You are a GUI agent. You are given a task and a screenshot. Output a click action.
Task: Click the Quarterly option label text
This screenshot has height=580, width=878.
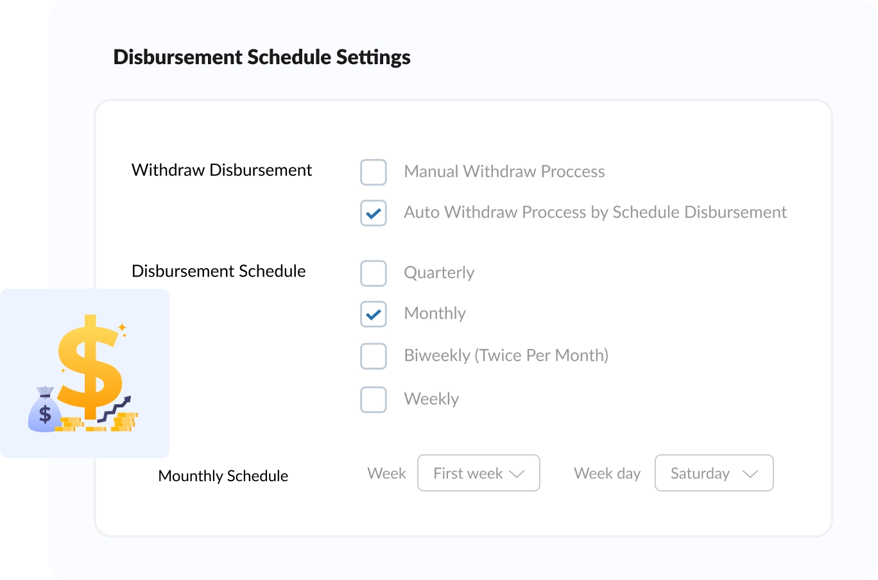tap(439, 273)
